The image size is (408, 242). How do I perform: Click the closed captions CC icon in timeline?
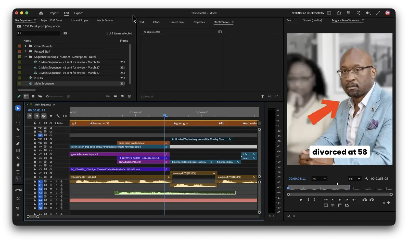(x=65, y=116)
